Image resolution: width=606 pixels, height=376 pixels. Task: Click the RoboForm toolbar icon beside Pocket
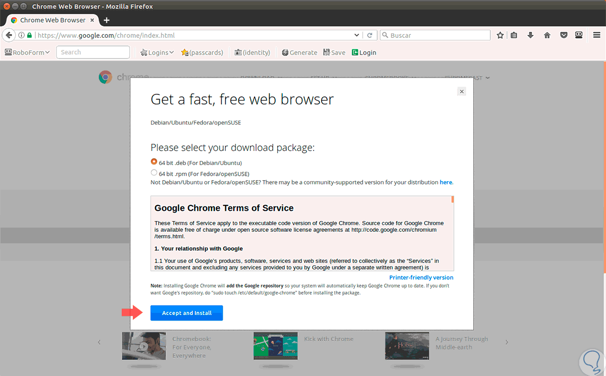click(x=579, y=35)
